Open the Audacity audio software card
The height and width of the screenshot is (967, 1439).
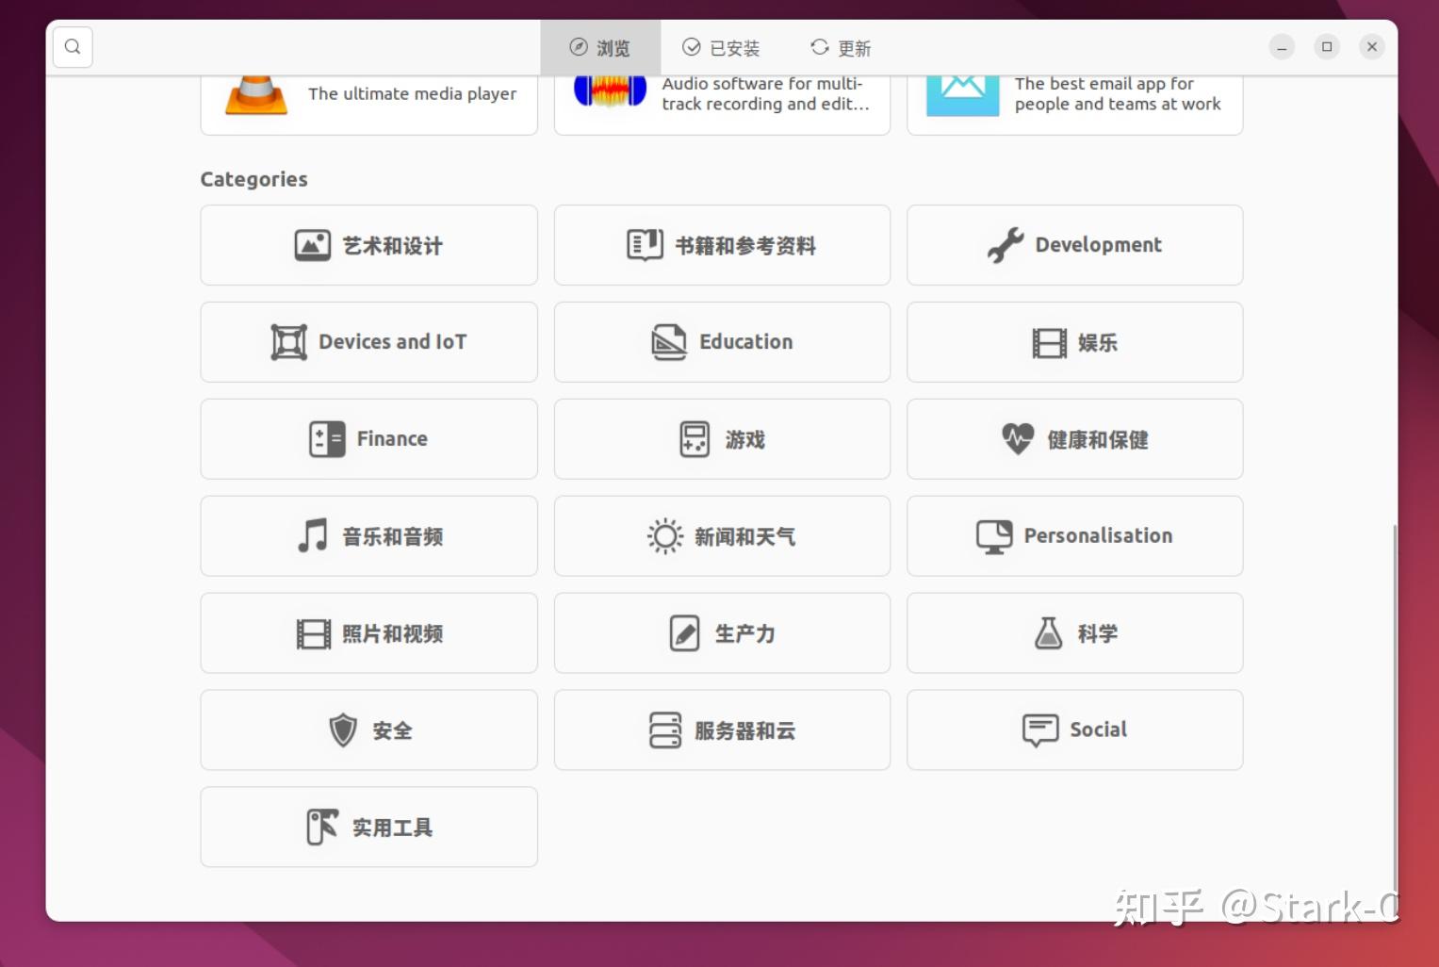(721, 94)
